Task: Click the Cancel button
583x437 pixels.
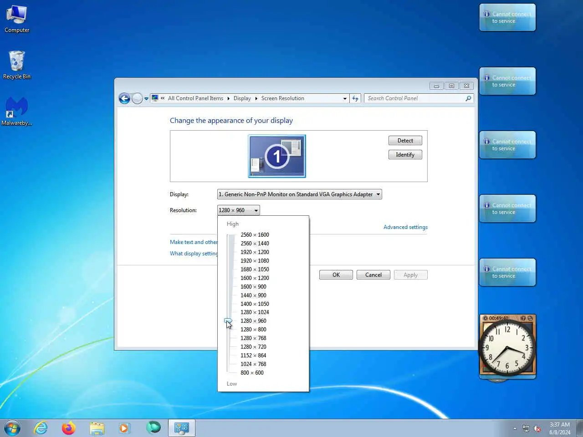Action: (x=373, y=275)
